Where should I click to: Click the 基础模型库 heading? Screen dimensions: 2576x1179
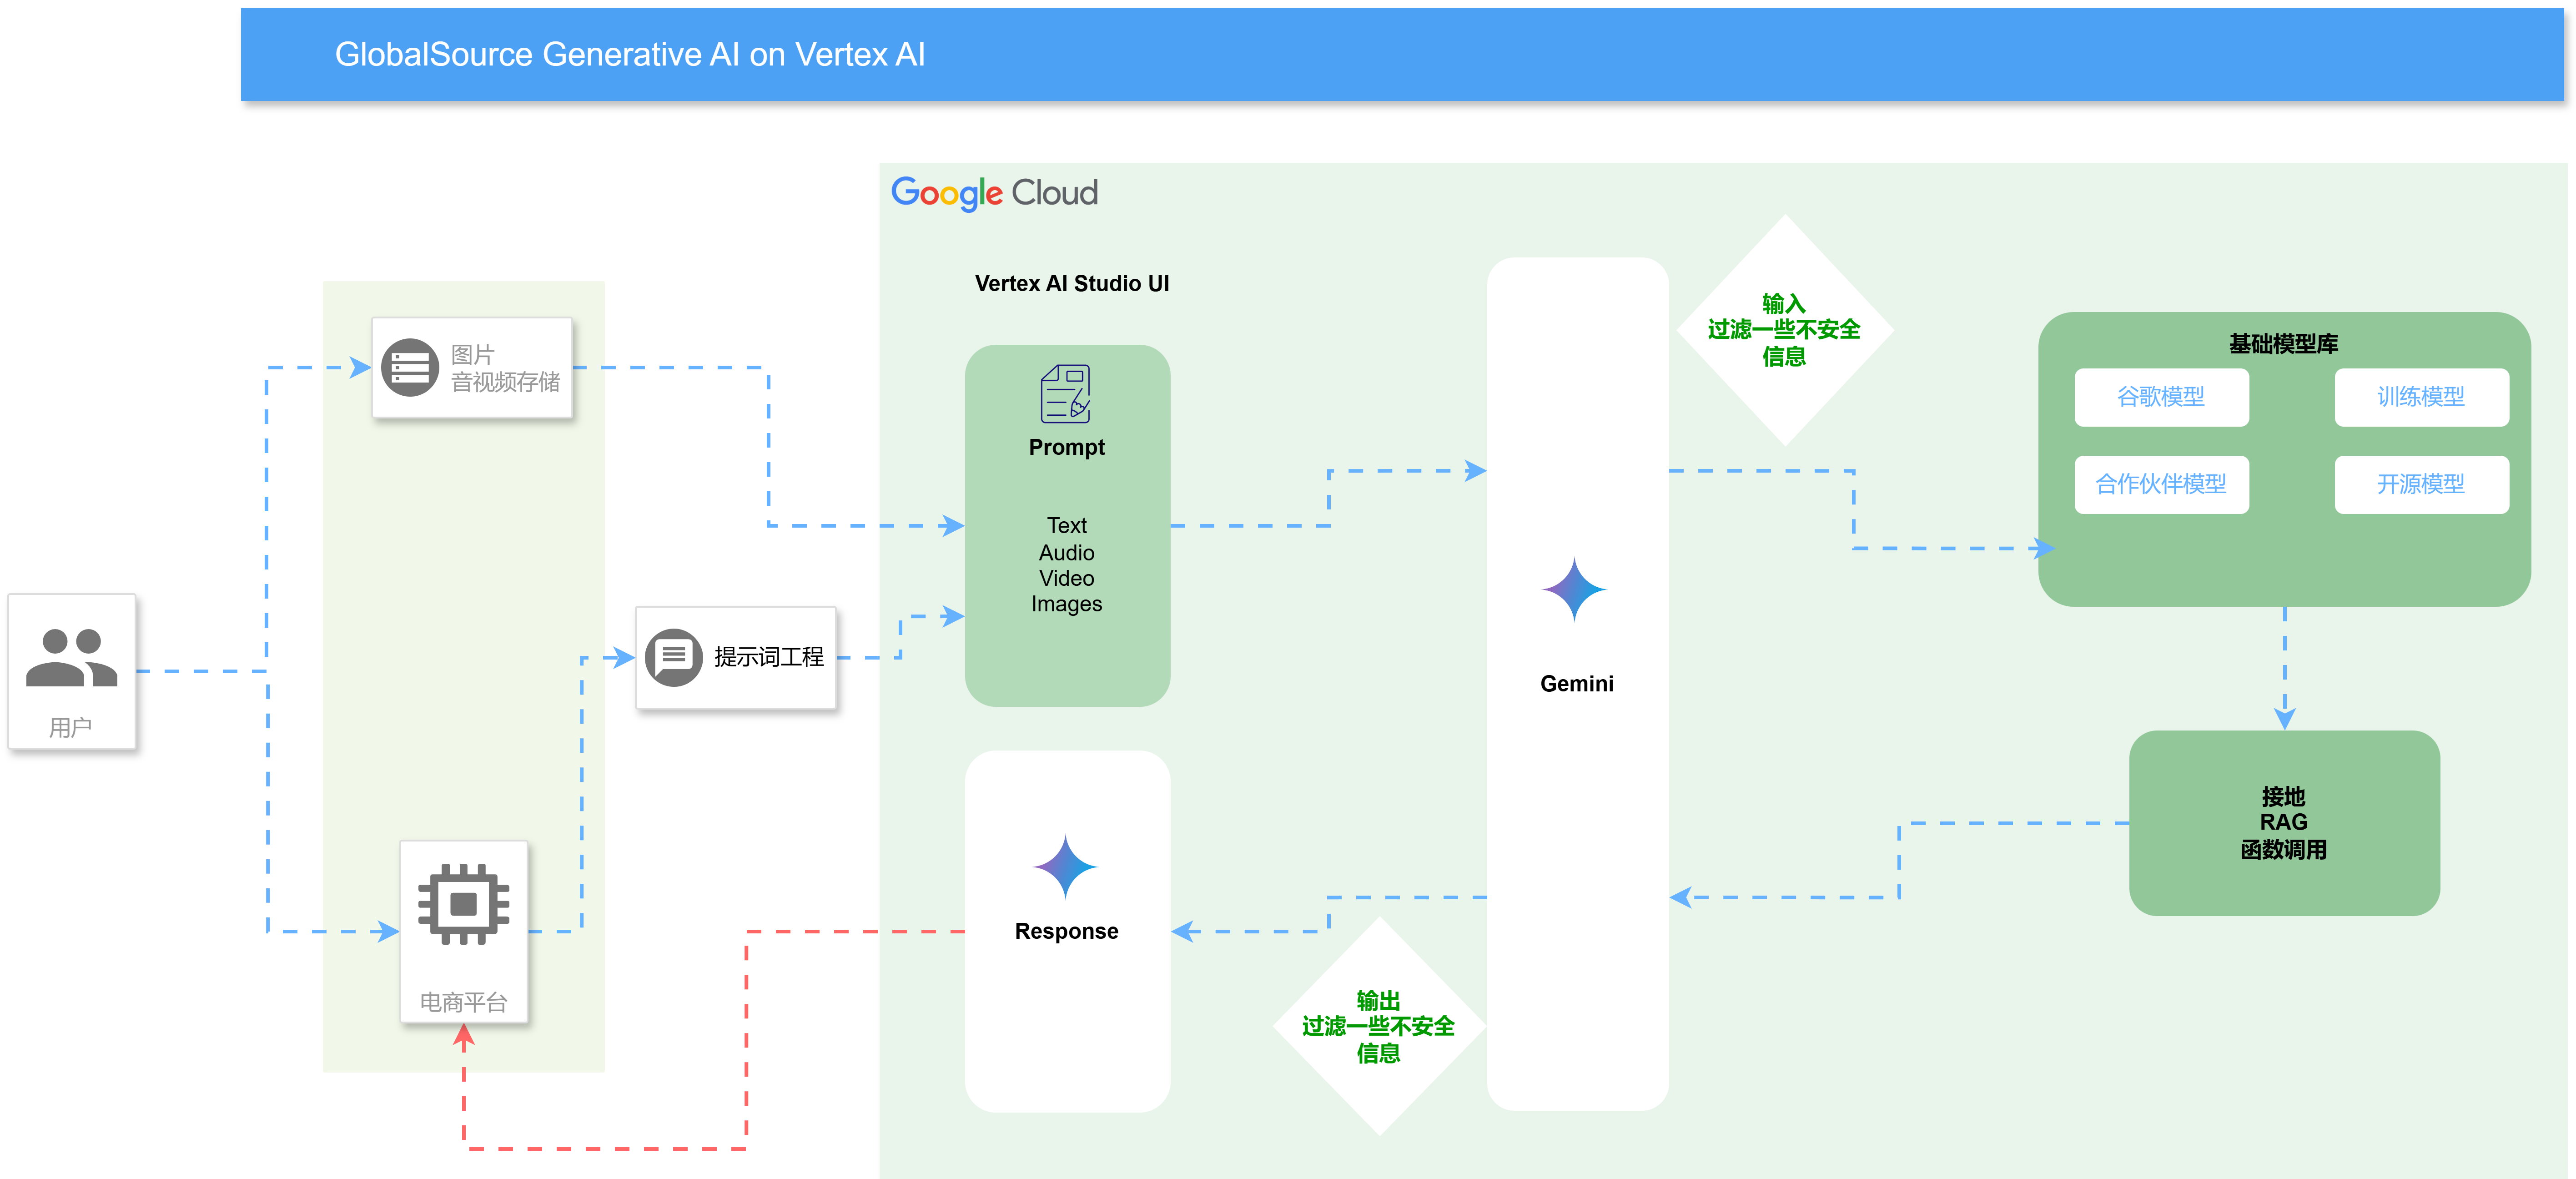click(2283, 344)
